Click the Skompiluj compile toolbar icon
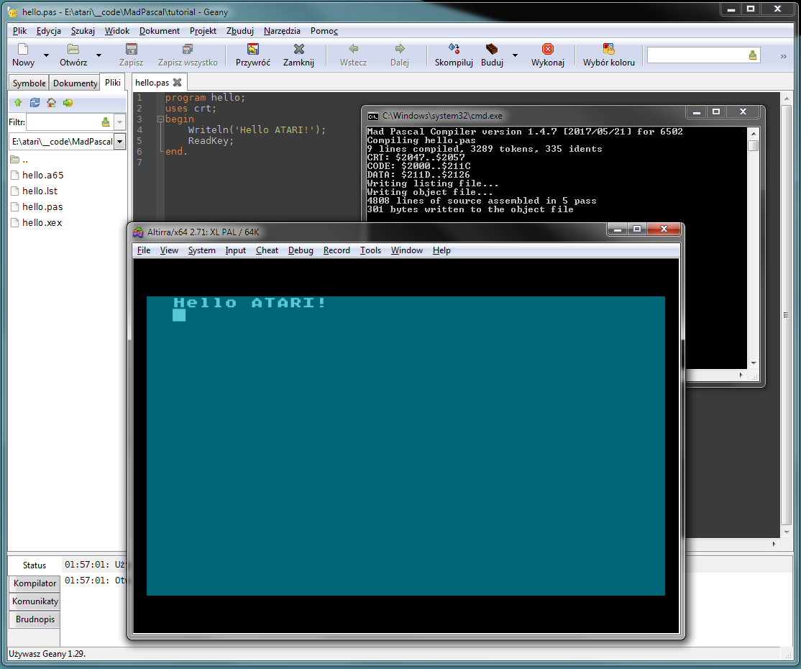This screenshot has width=801, height=669. click(454, 50)
